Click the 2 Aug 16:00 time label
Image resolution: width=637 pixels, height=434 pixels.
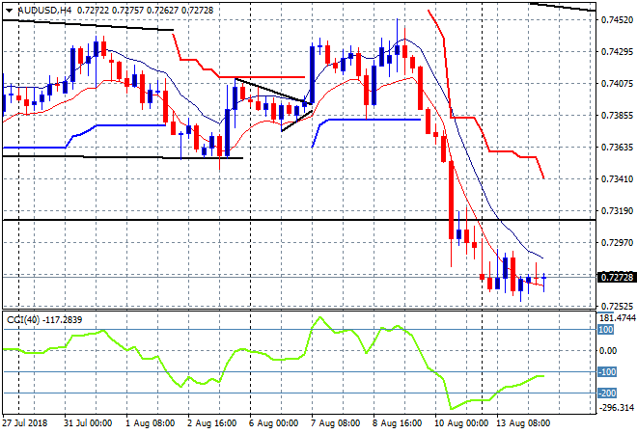point(212,423)
